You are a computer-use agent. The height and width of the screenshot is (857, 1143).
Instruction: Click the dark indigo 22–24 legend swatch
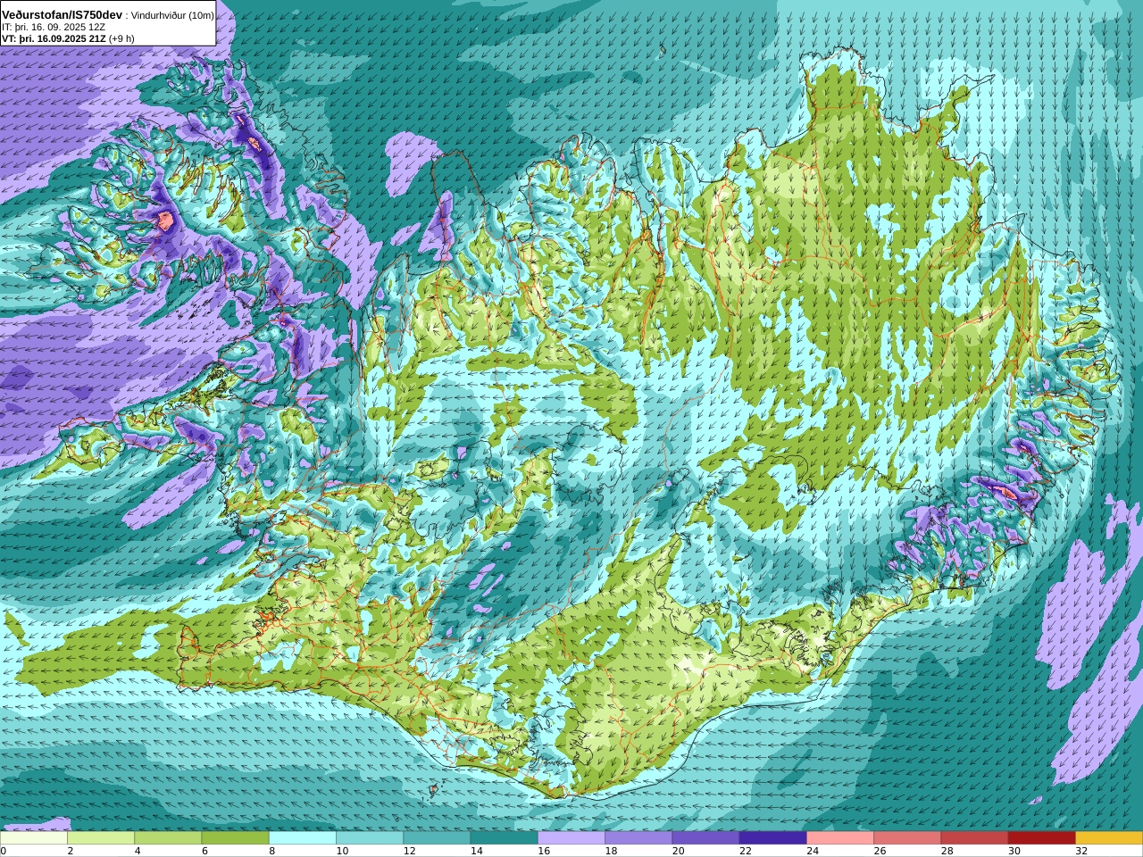click(773, 838)
